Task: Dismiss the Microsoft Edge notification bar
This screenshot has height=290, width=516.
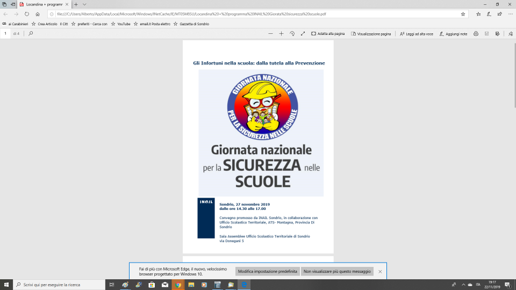Action: (380, 272)
